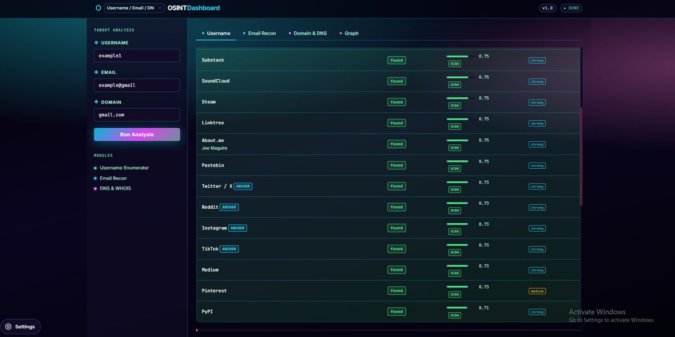Open the Domain & DNS tab

click(x=308, y=33)
